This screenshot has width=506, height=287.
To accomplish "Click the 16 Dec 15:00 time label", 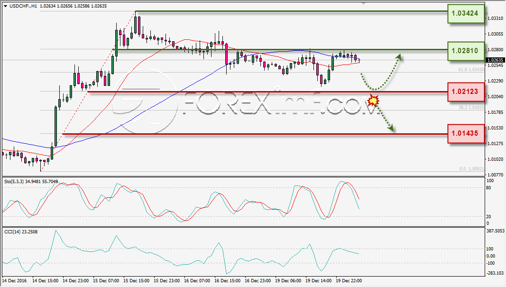I will click(228, 281).
